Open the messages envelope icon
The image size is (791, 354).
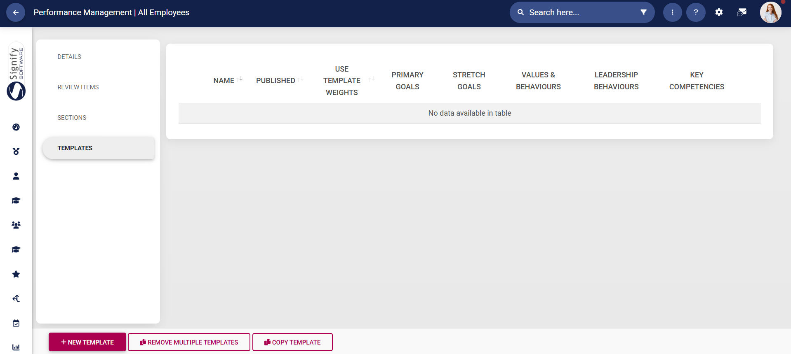click(x=742, y=12)
